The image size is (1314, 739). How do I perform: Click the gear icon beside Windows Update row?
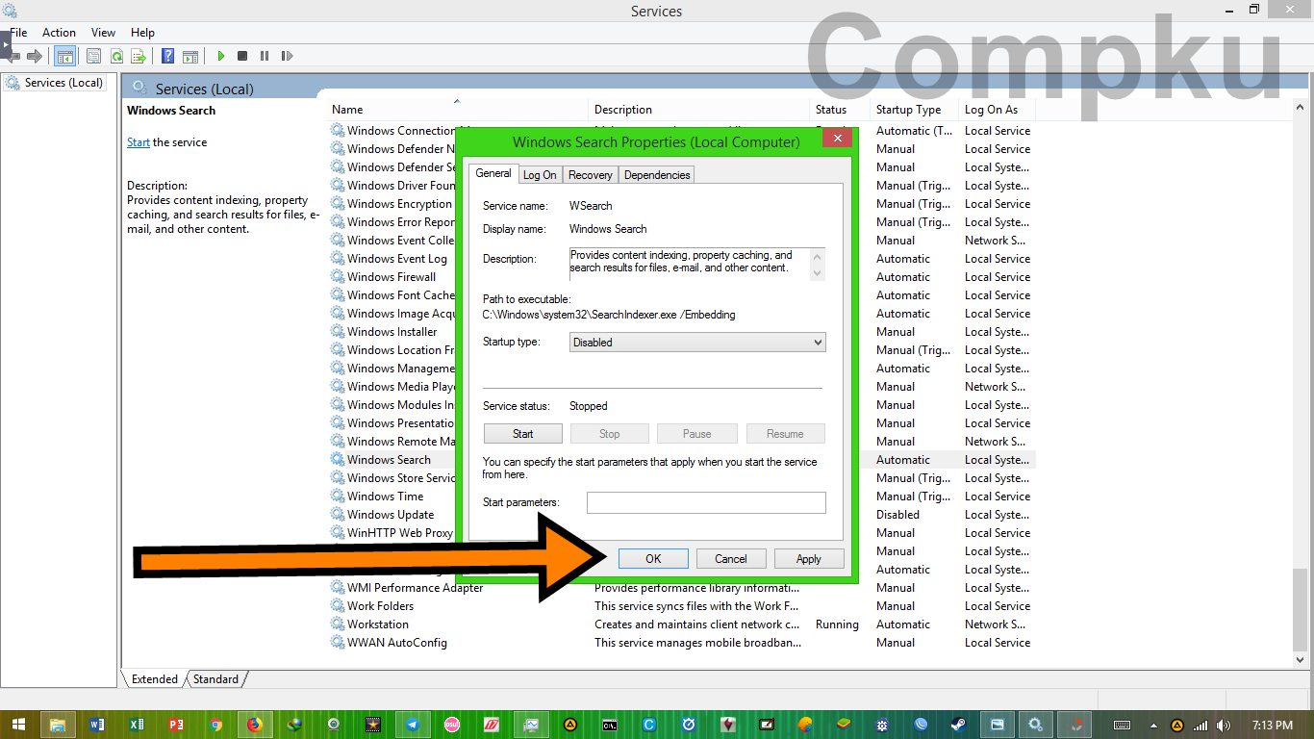pyautogui.click(x=338, y=514)
